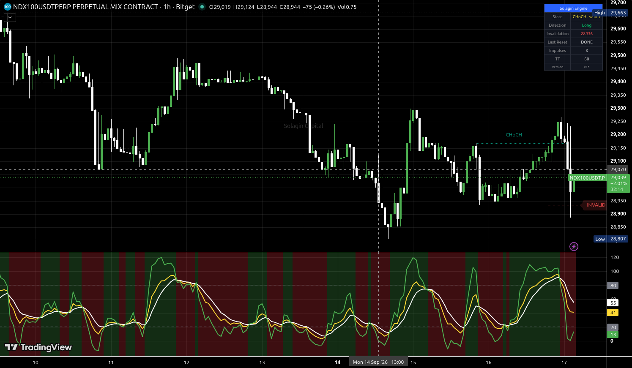Click the green market status dot
The width and height of the screenshot is (632, 368).
pyautogui.click(x=202, y=7)
